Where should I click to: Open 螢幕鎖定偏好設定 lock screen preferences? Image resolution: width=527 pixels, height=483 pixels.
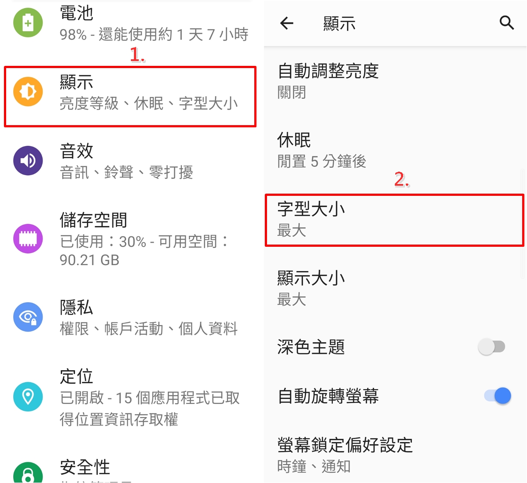point(394,455)
